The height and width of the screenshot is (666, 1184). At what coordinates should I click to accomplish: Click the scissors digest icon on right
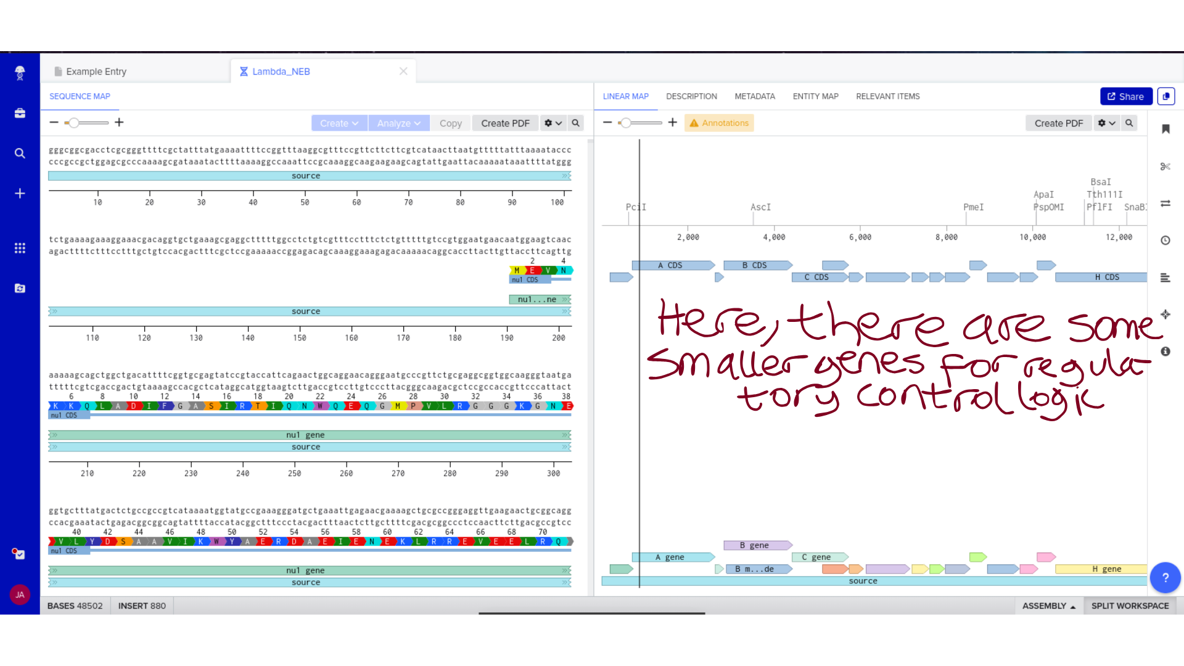tap(1165, 166)
